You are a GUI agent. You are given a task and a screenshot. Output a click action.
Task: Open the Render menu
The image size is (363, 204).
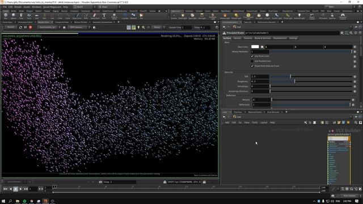click(x=18, y=7)
